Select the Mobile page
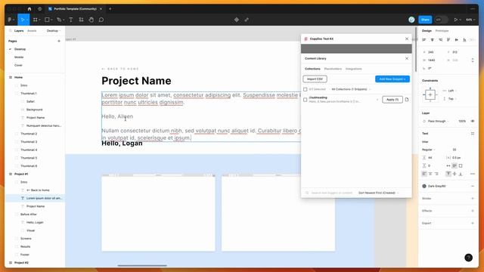The image size is (484, 272). (x=19, y=57)
